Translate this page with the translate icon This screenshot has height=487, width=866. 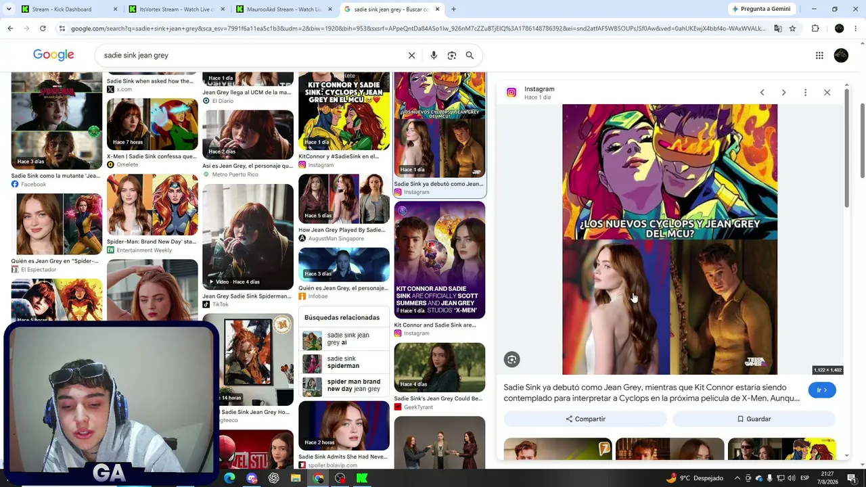click(778, 28)
